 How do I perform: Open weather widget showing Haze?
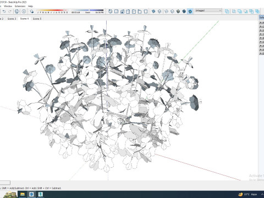click(248, 194)
